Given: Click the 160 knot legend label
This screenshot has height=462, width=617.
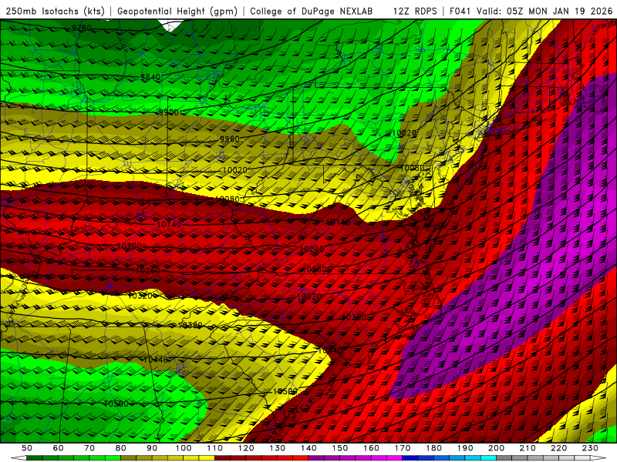Looking at the screenshot, I should tap(371, 448).
